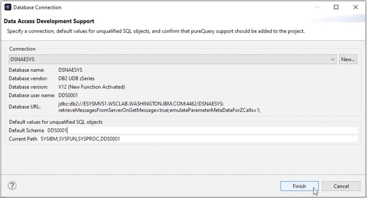The image size is (367, 198).
Task: Open the help question mark icon
Action: click(x=12, y=185)
